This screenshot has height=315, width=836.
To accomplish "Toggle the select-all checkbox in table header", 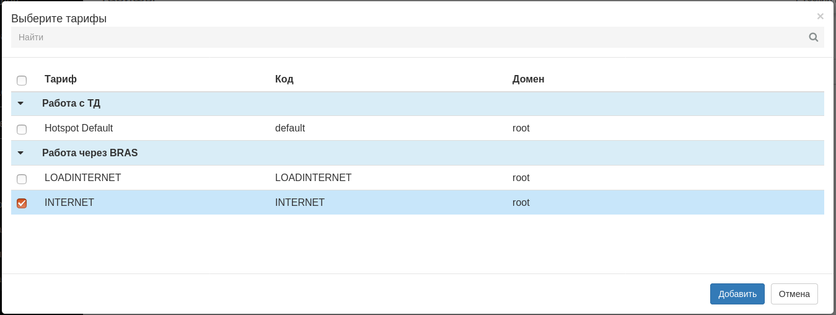I will (22, 81).
